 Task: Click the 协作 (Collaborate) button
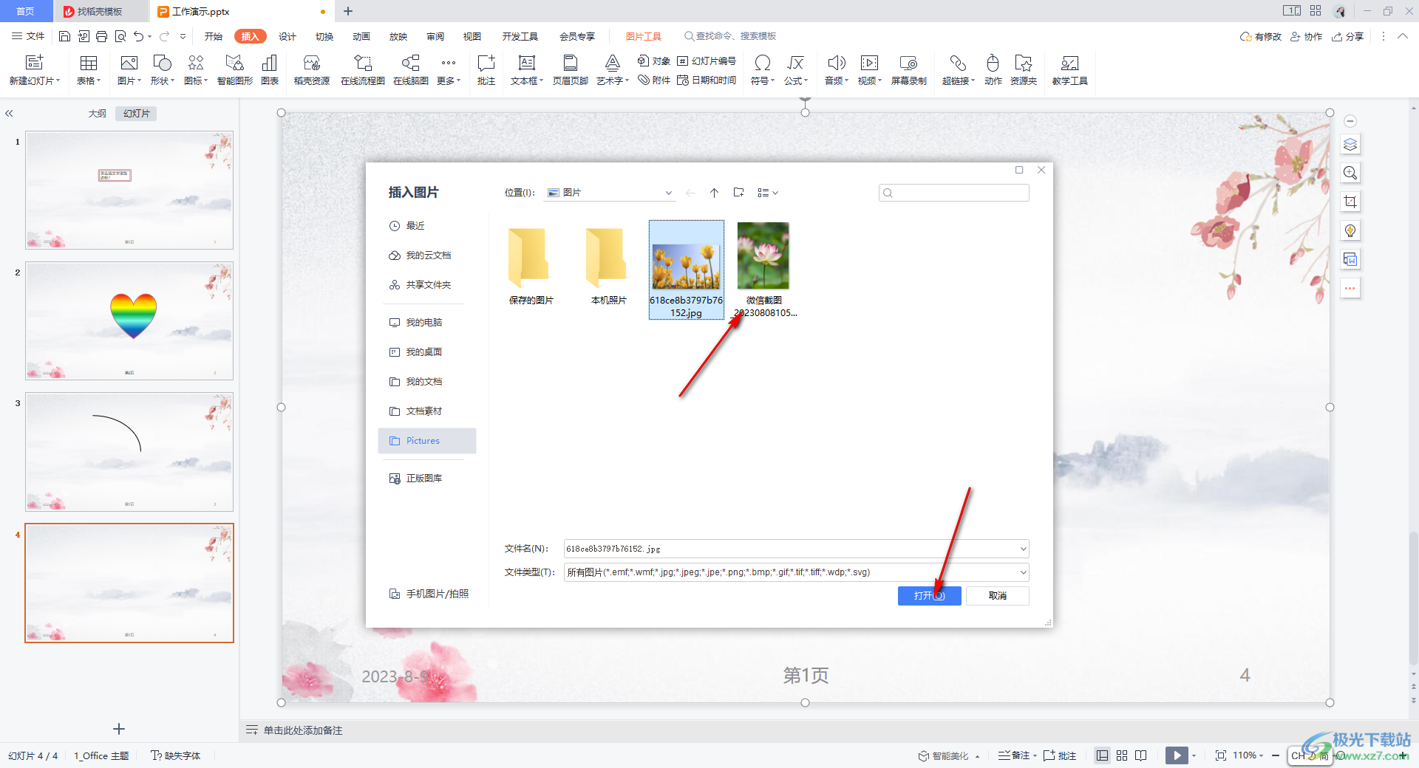[1307, 36]
